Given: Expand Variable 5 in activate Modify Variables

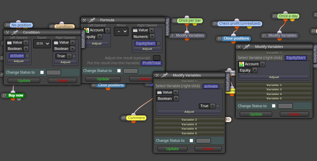Looking at the screenshot, I should coord(189,133).
